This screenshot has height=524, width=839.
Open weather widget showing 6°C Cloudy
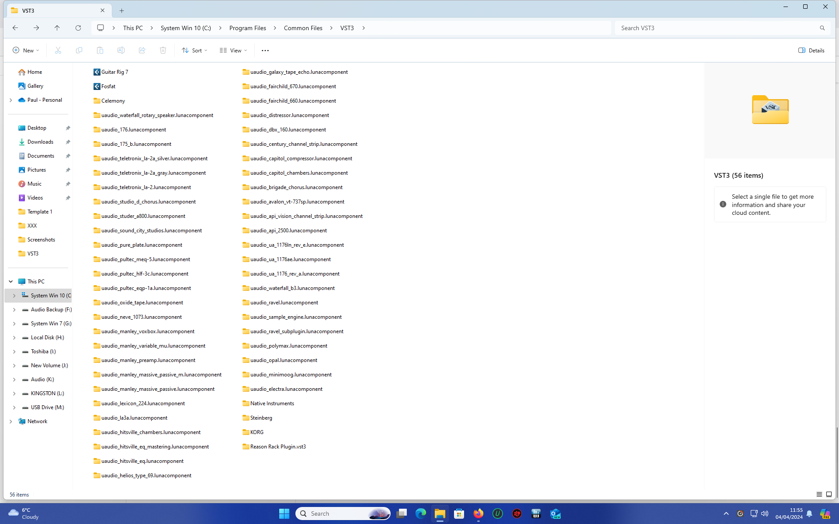[x=24, y=514]
